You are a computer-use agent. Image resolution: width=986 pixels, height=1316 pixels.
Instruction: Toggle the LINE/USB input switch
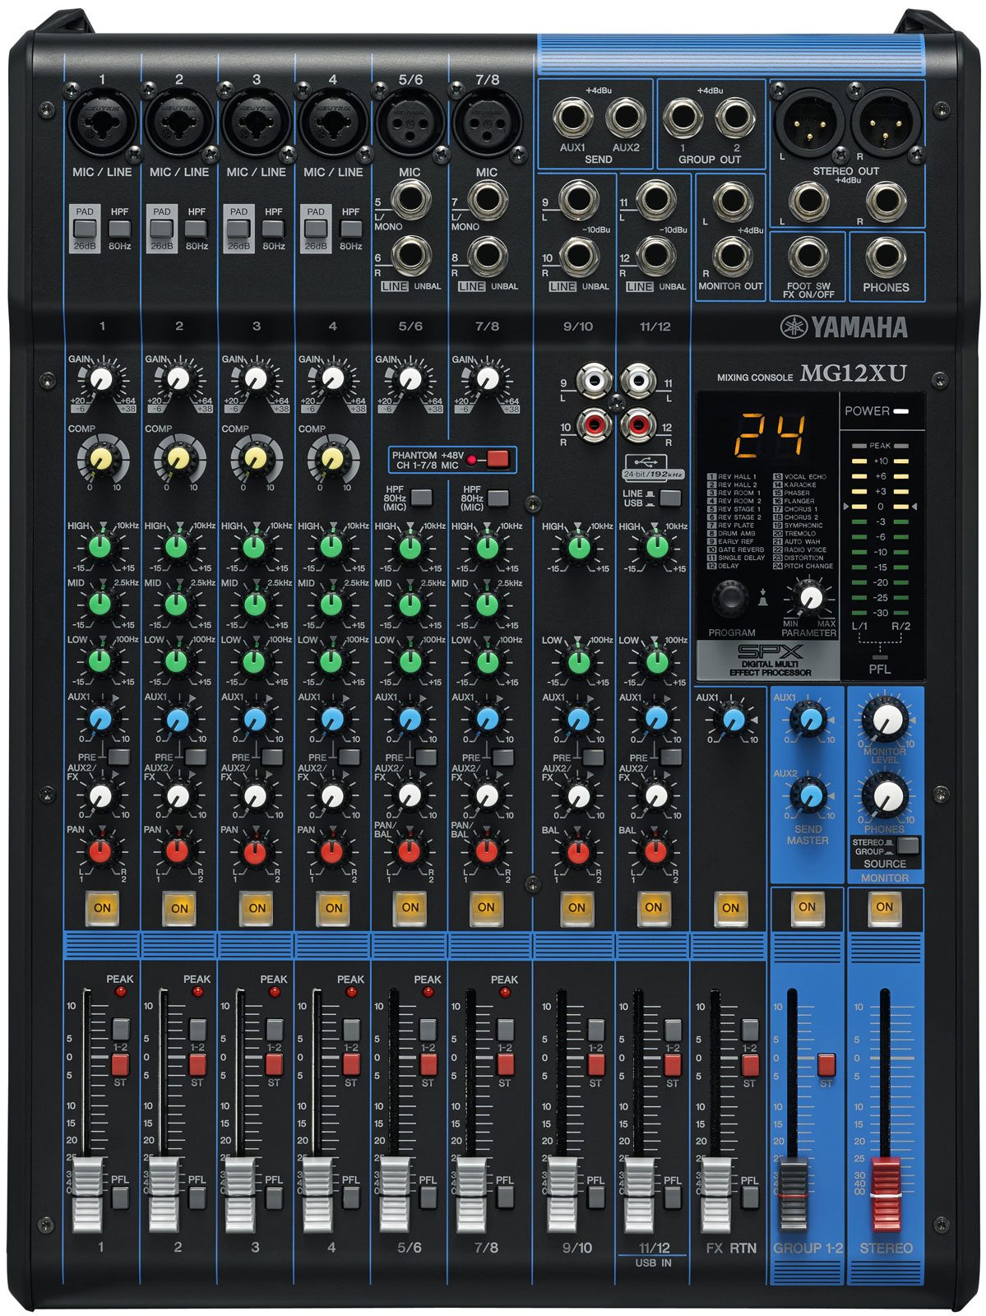coord(670,498)
